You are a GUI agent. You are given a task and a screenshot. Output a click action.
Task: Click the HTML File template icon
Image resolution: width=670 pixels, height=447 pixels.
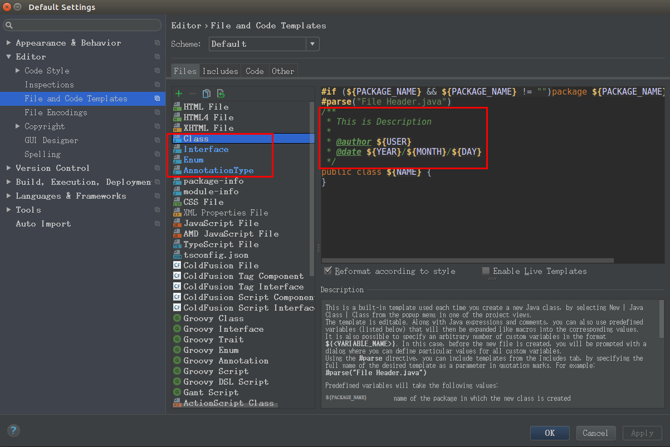click(177, 106)
